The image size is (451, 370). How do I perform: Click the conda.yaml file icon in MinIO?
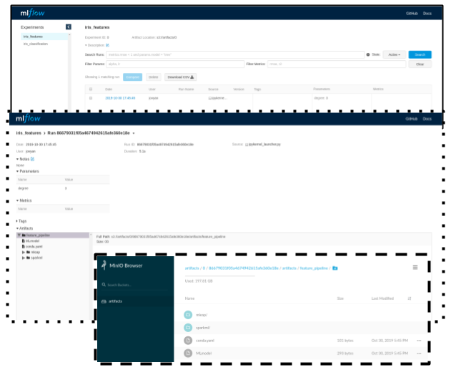point(188,341)
